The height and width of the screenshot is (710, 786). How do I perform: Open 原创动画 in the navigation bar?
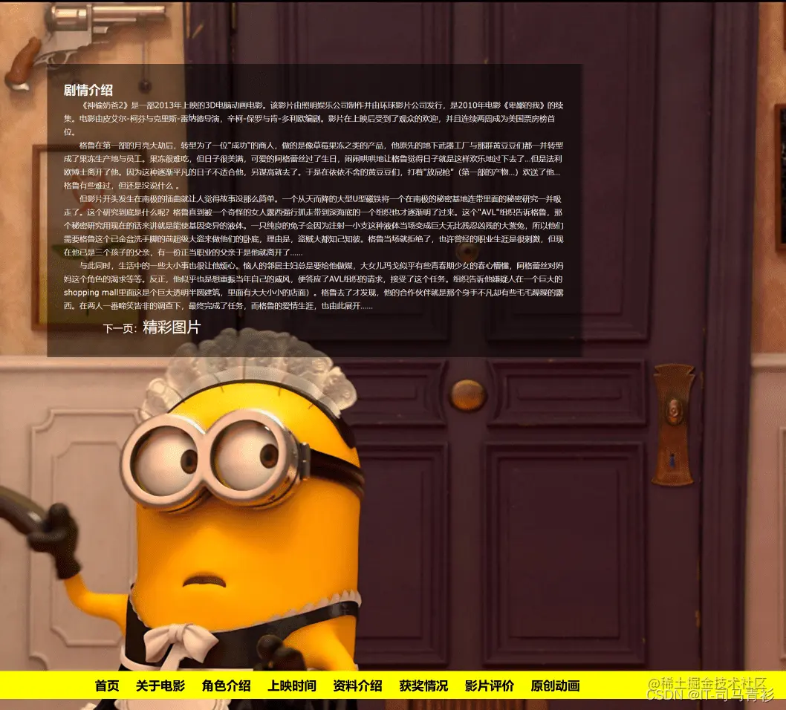click(x=555, y=685)
